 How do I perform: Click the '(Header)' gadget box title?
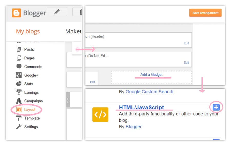95,36
